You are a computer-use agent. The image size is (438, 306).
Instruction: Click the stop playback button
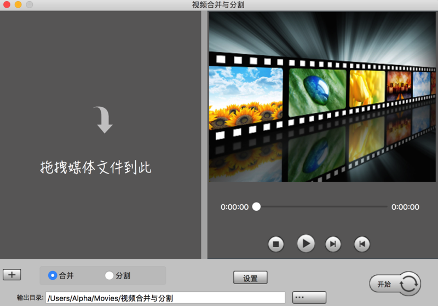pos(276,244)
